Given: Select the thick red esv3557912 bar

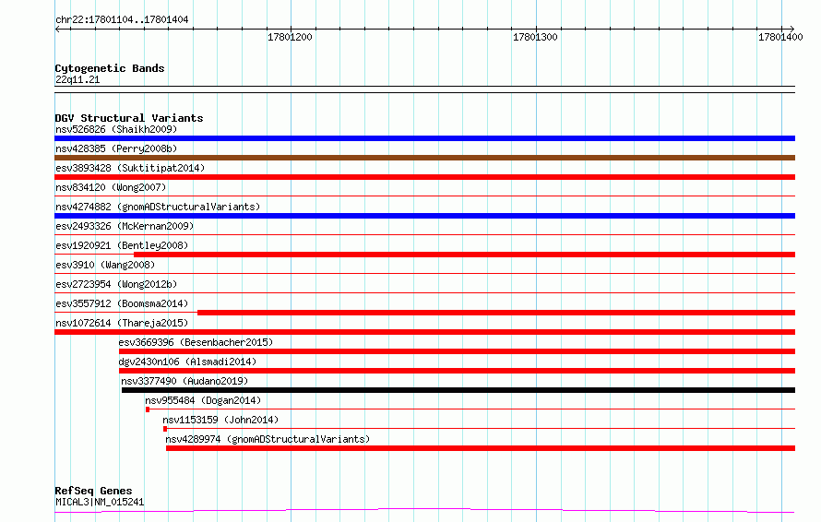Looking at the screenshot, I should [x=496, y=313].
